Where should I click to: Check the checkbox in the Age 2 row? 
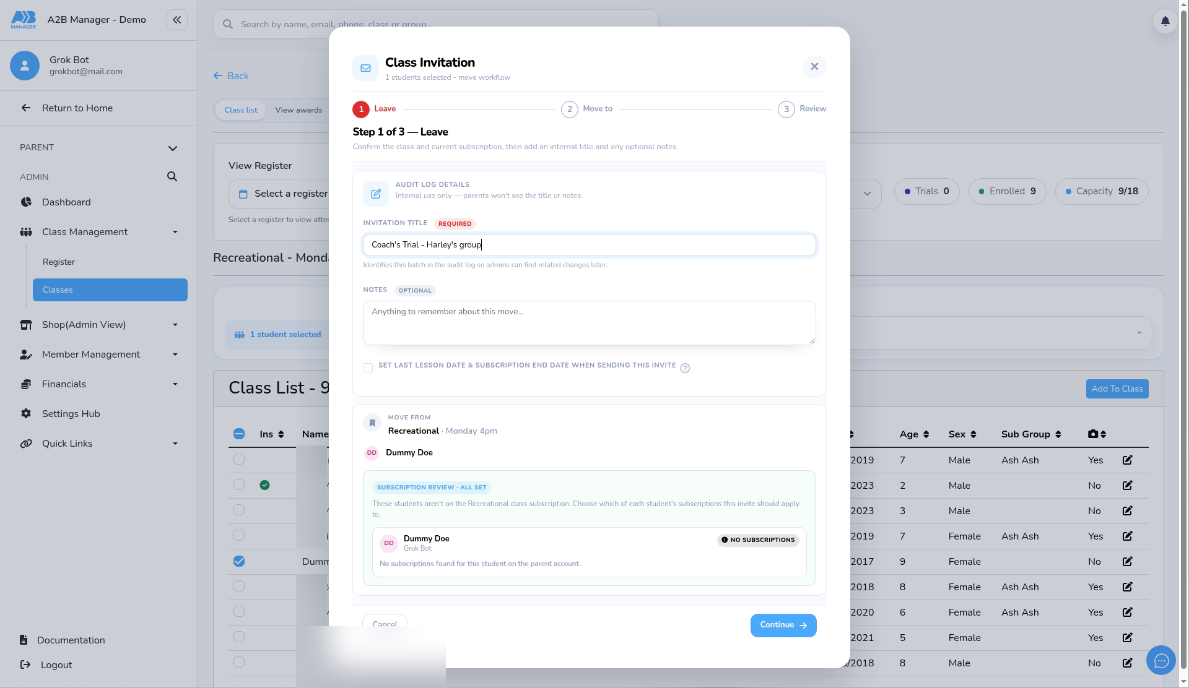[239, 484]
